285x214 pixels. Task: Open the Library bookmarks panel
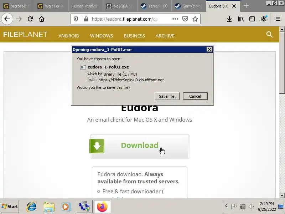(241, 19)
